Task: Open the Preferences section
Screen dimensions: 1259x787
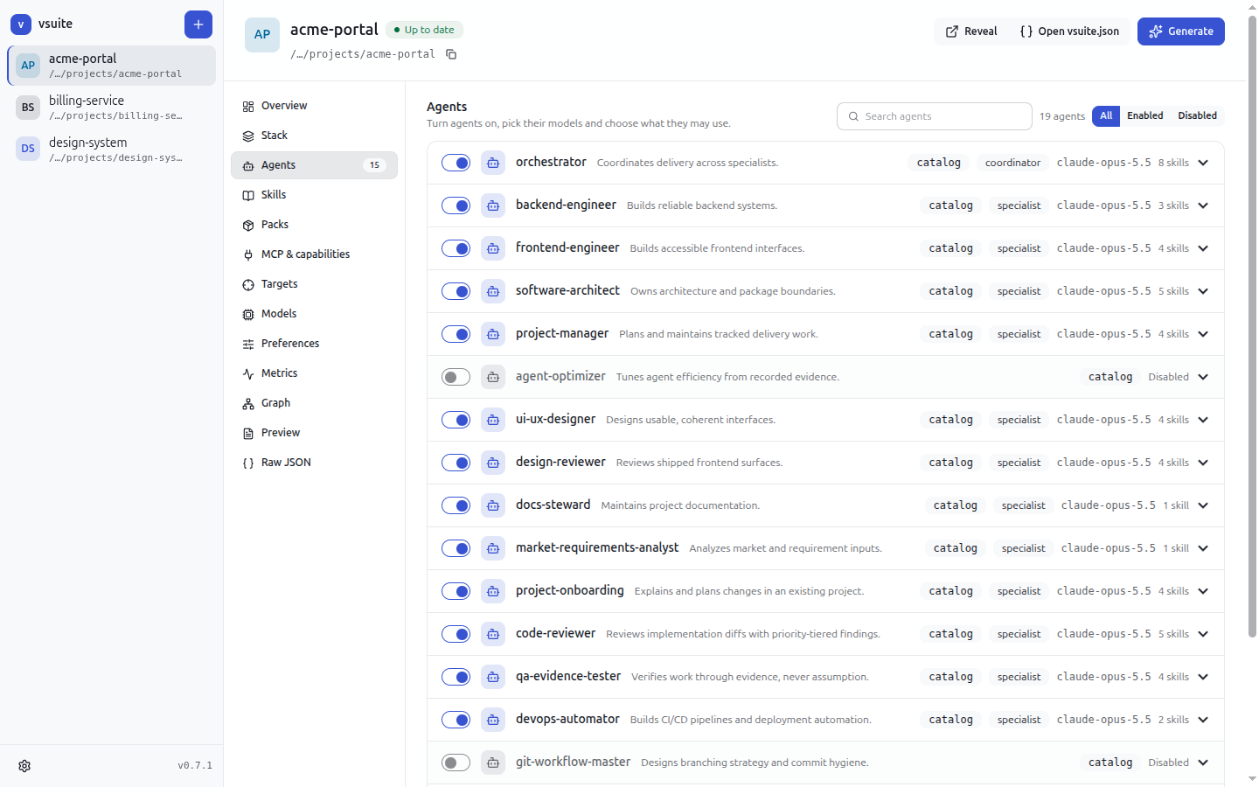Action: click(x=314, y=344)
